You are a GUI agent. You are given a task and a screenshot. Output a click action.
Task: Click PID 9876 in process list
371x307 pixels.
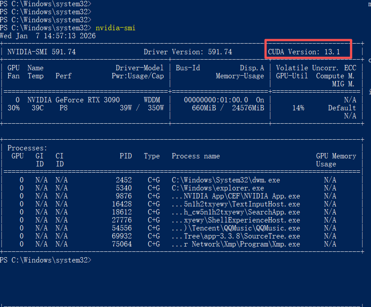[124, 196]
